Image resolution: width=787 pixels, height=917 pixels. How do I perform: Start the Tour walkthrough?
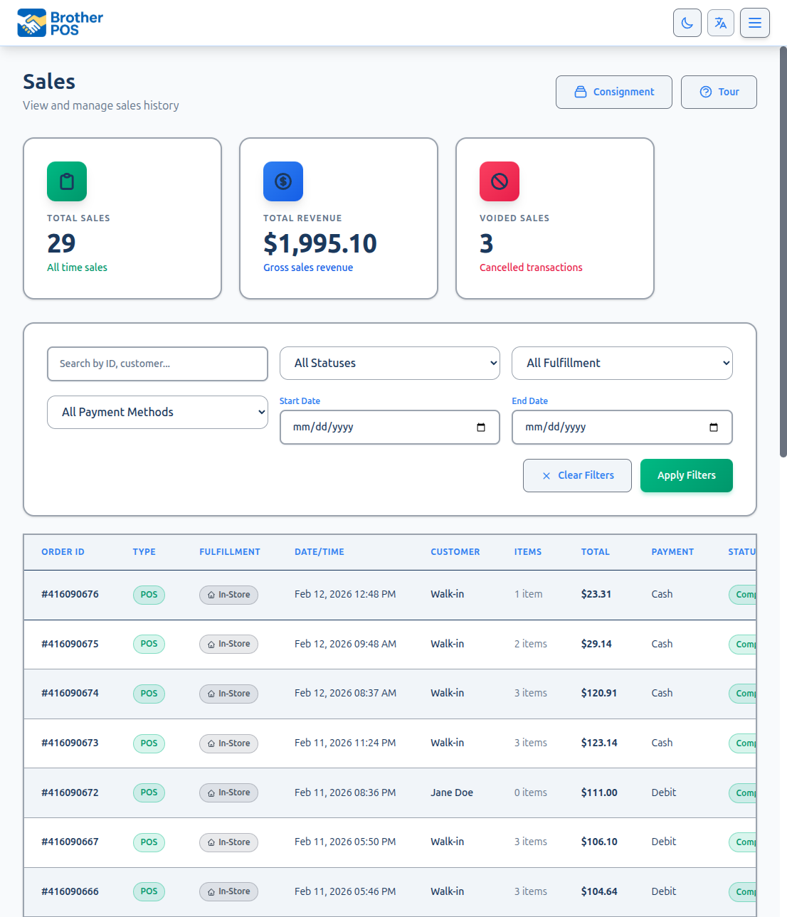point(719,92)
